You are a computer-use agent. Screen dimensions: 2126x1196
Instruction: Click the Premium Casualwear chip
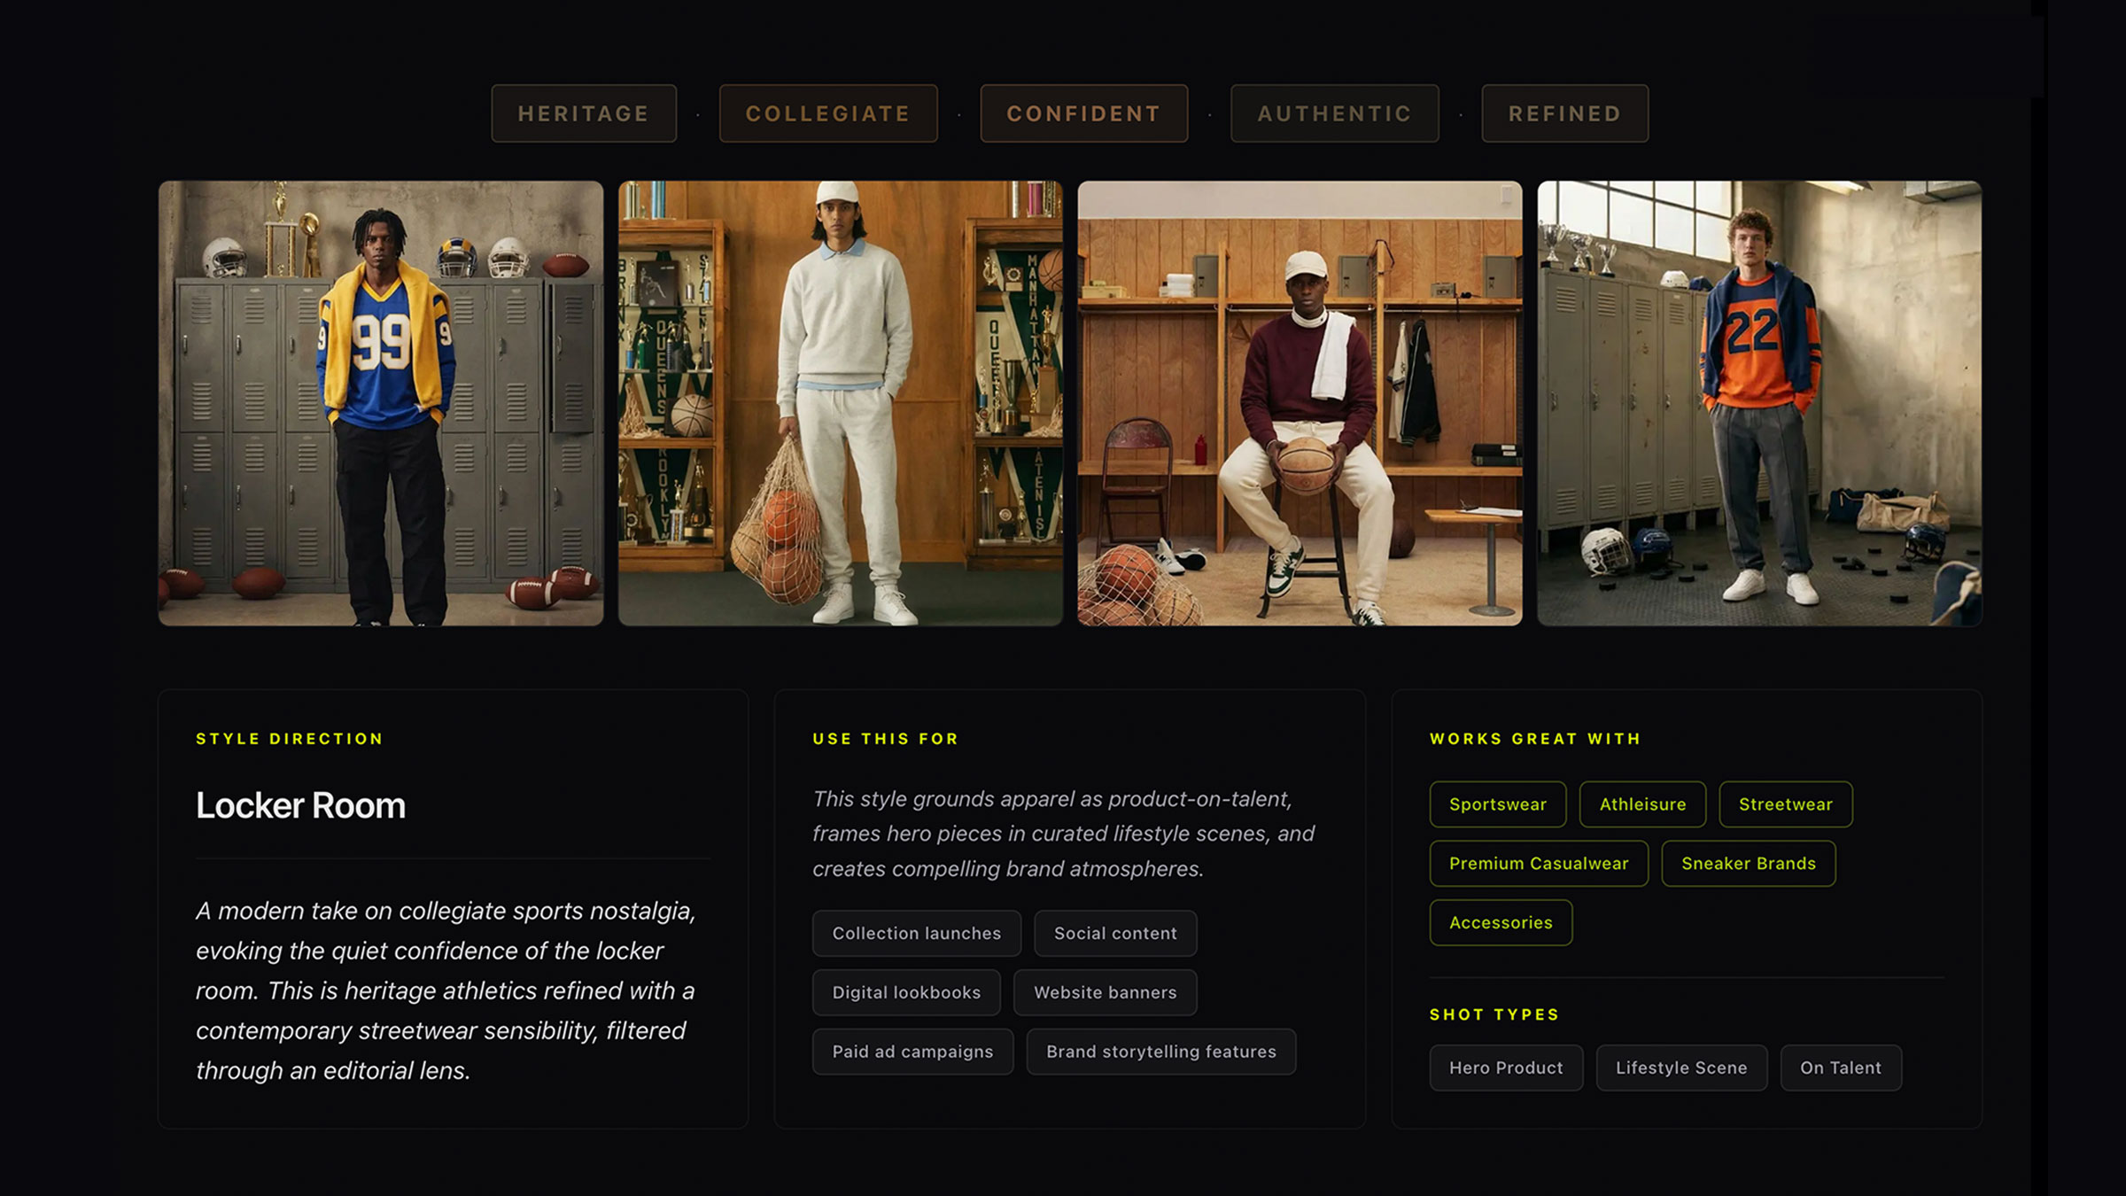coord(1539,864)
